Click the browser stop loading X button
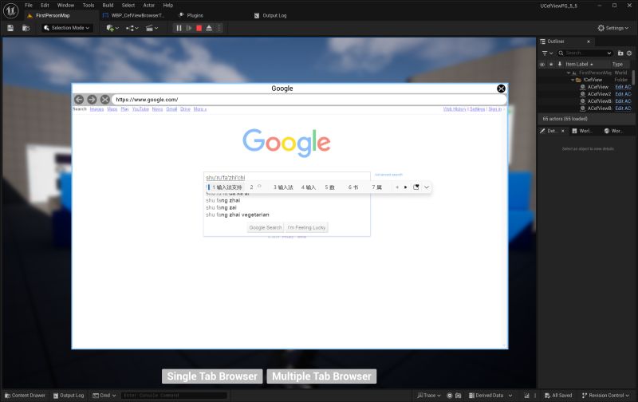 tap(105, 99)
